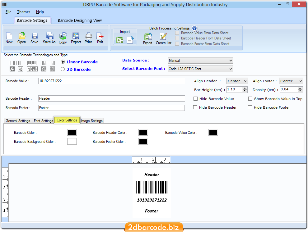Viewport: 308px width, 232px height.
Task: Check Hide Barcode Value
Action: (195, 99)
